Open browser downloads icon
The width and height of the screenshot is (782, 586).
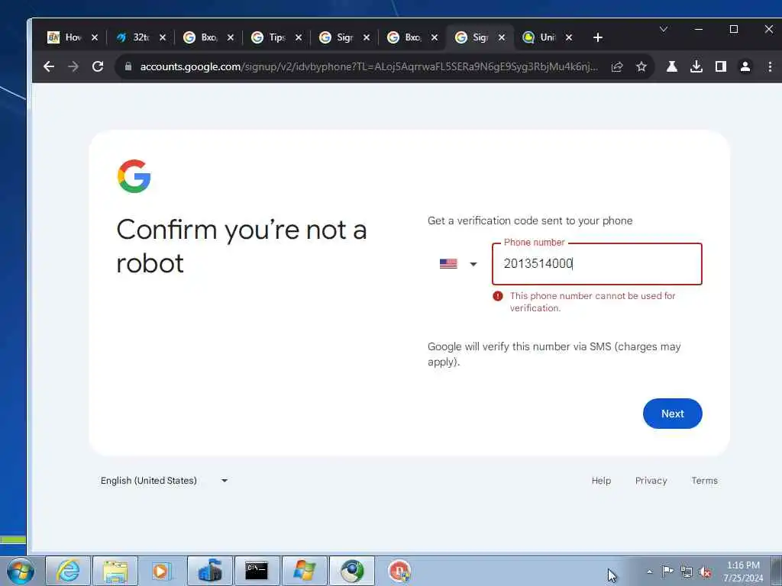(696, 66)
